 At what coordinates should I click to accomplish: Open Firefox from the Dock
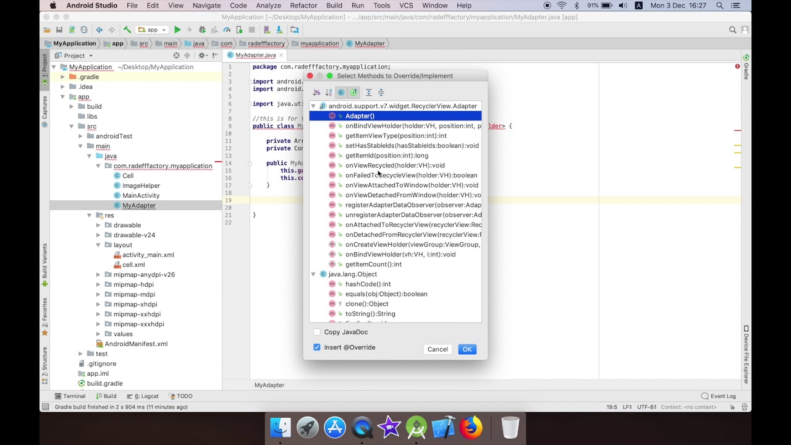pos(471,428)
